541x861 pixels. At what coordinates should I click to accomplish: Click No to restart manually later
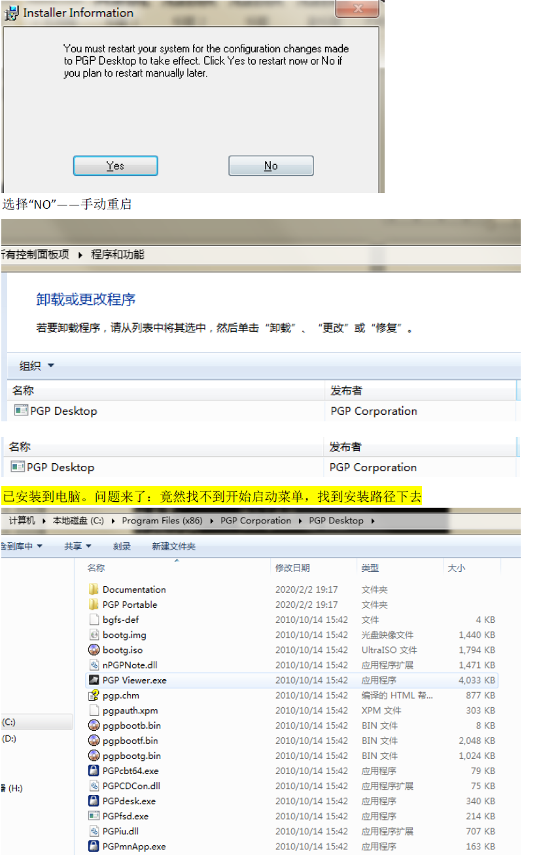point(270,166)
